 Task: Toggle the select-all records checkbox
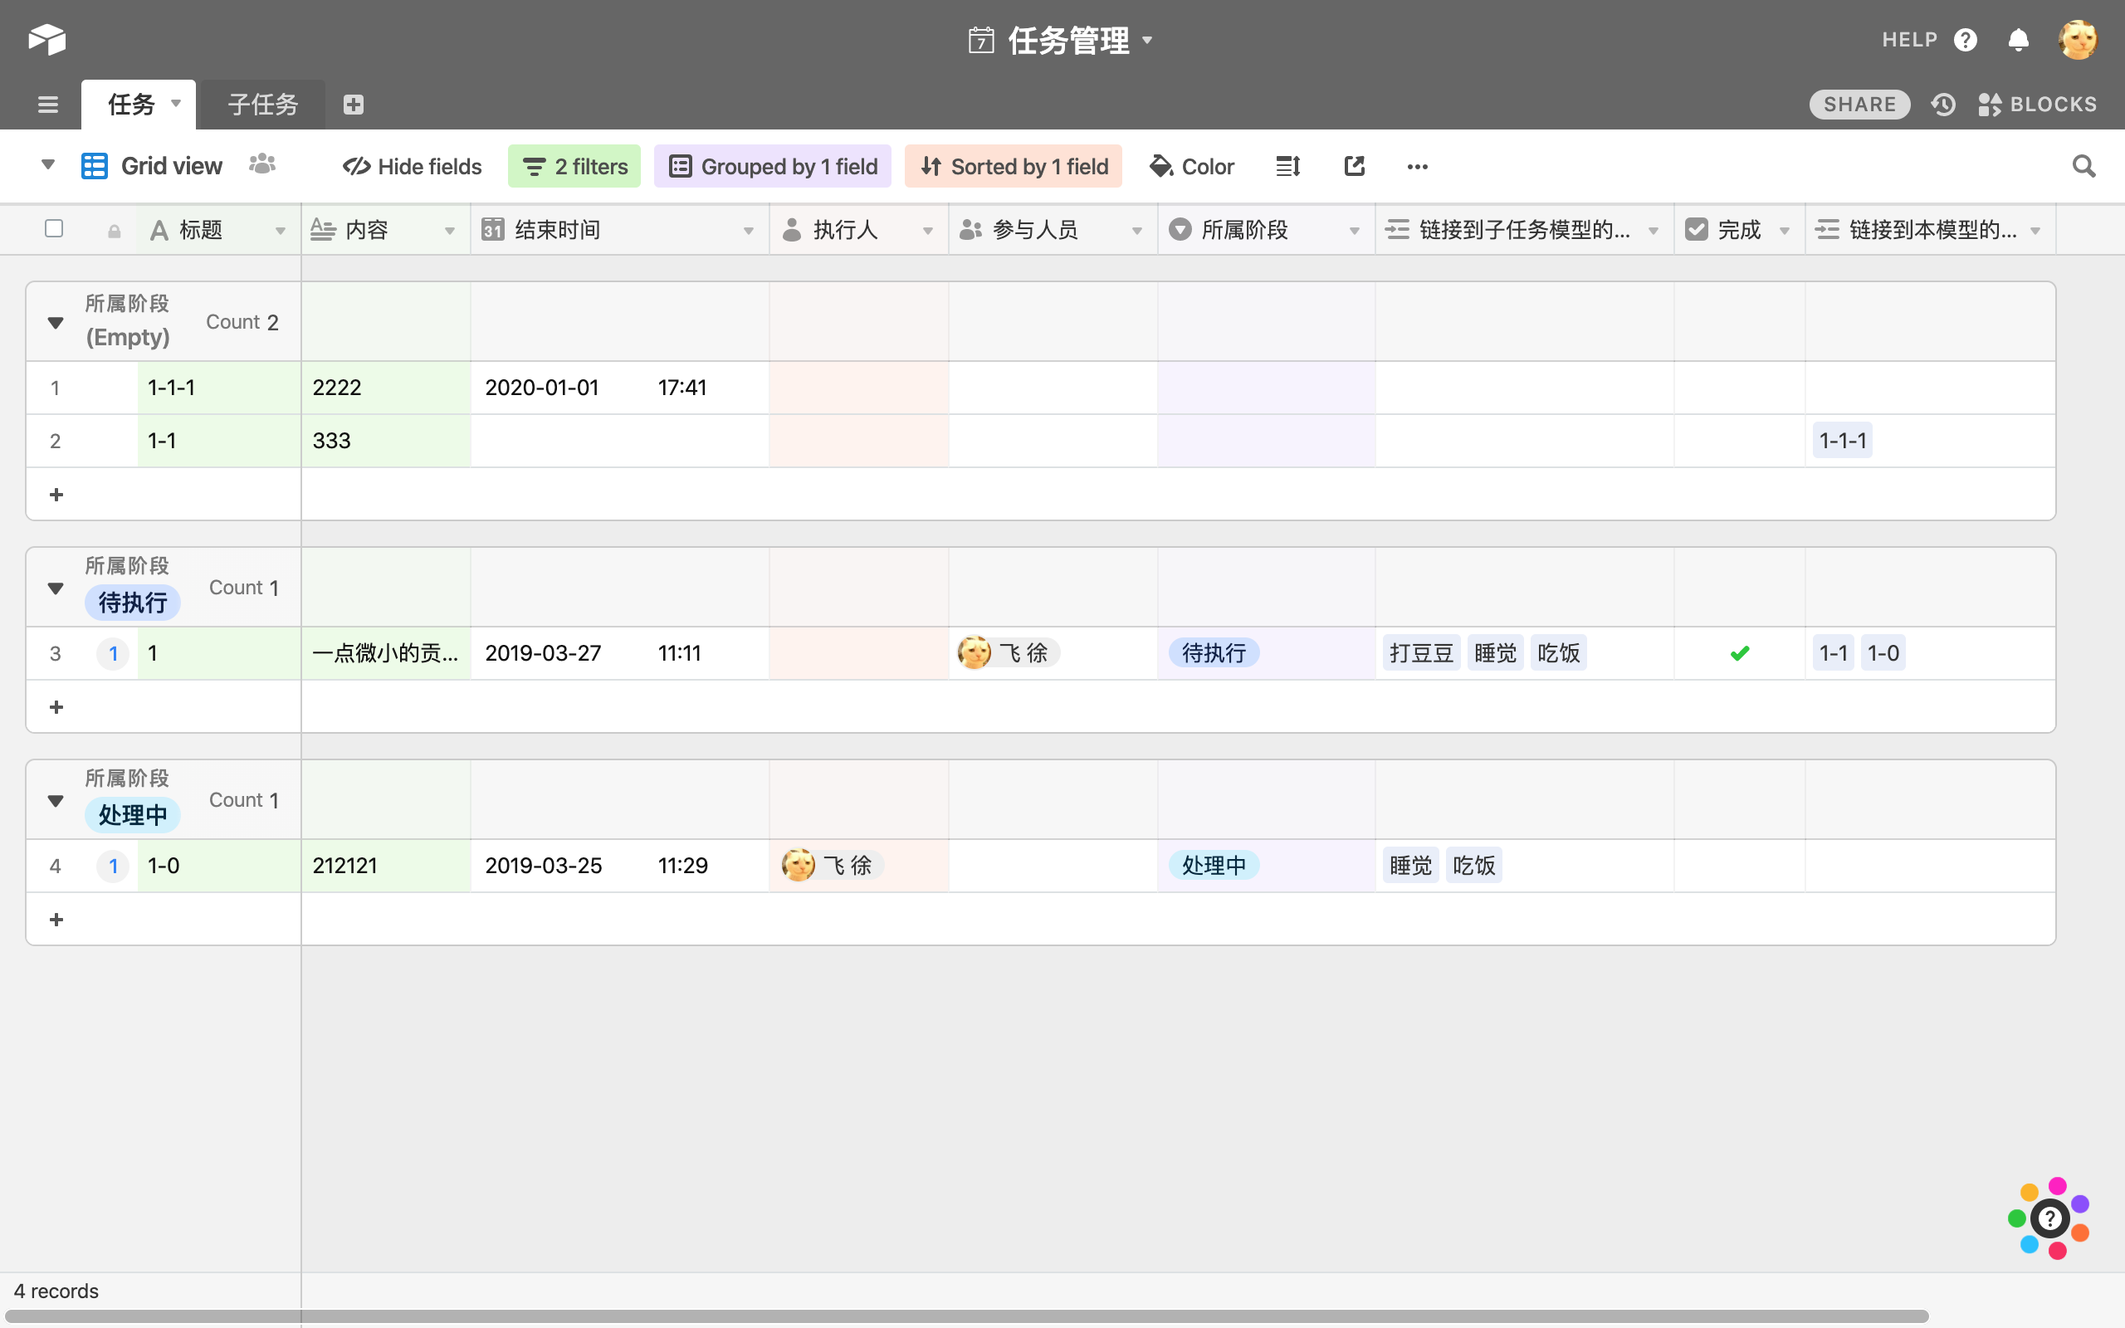pyautogui.click(x=54, y=228)
